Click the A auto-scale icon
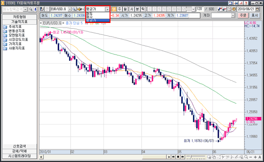264x162 pixels. click(260, 157)
